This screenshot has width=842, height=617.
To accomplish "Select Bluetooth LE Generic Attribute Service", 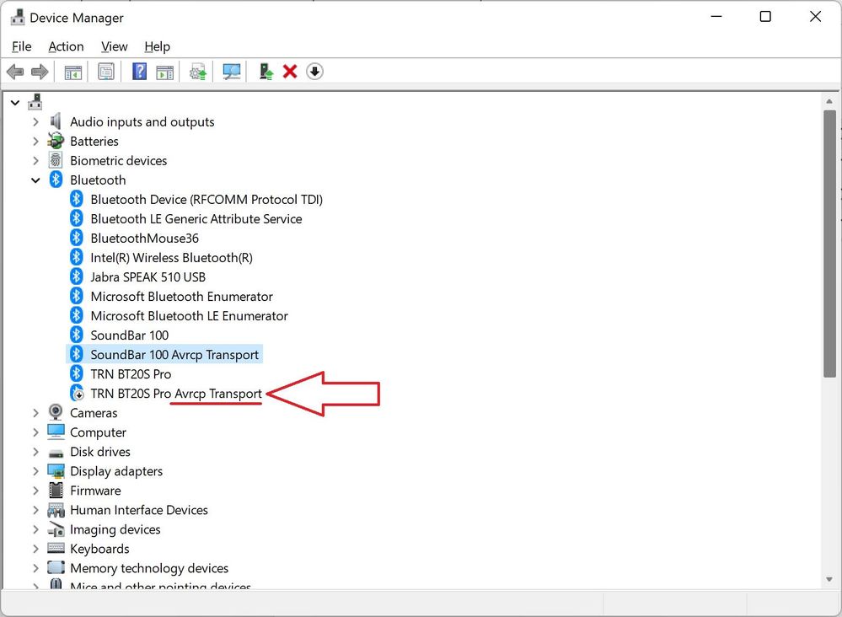I will pos(196,218).
